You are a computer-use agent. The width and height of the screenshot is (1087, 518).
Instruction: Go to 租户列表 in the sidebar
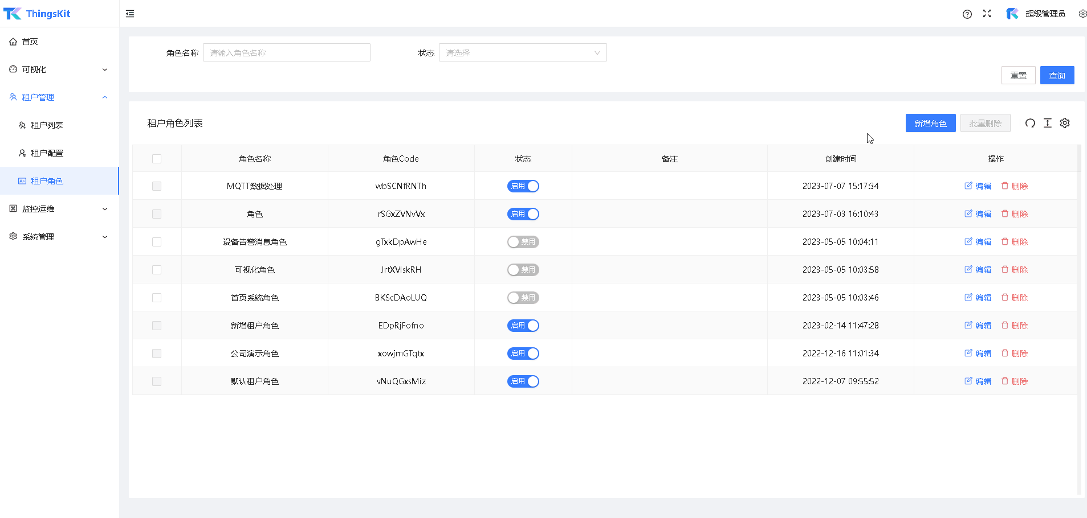click(47, 125)
